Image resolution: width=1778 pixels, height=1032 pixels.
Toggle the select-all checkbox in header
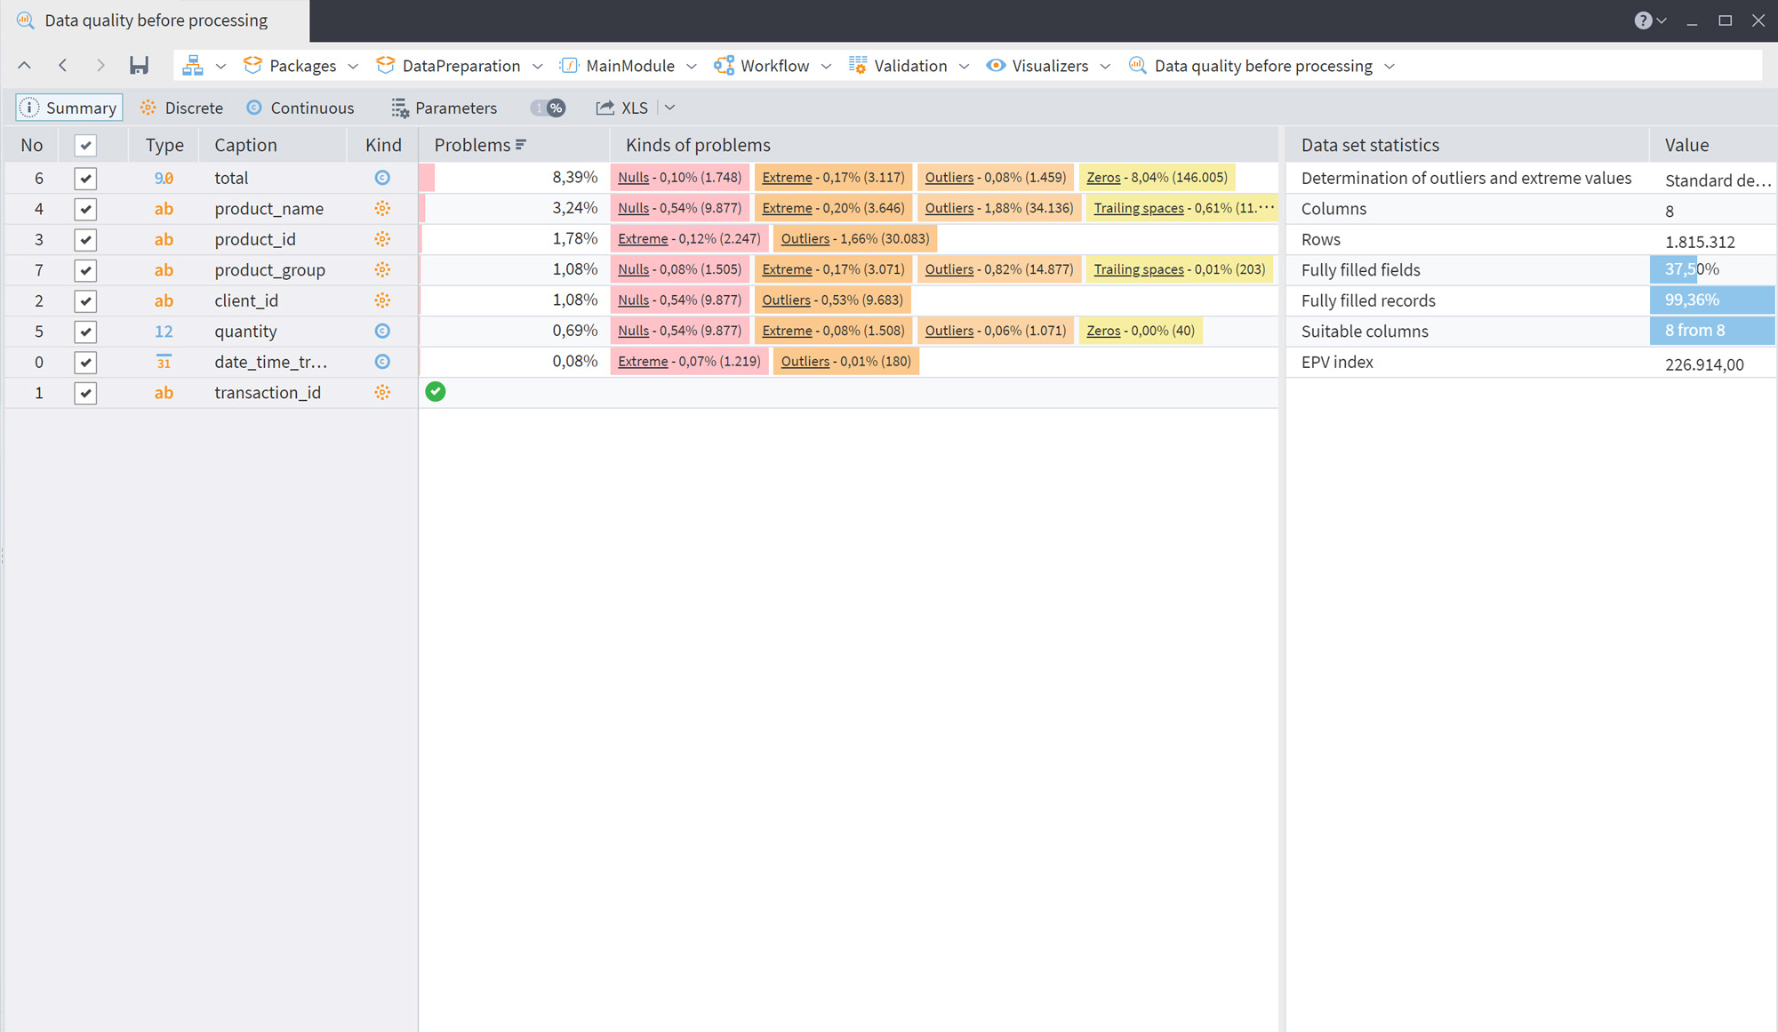click(85, 146)
